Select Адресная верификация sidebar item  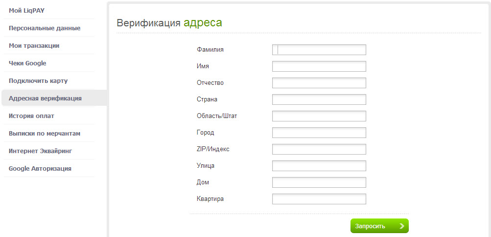click(x=45, y=98)
